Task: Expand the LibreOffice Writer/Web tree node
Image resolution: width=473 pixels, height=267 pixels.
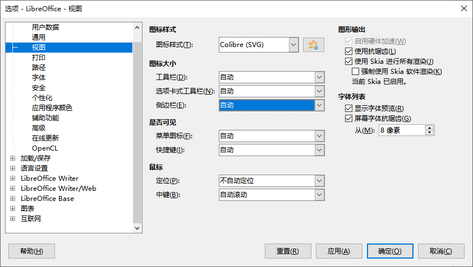Action: tap(13, 188)
